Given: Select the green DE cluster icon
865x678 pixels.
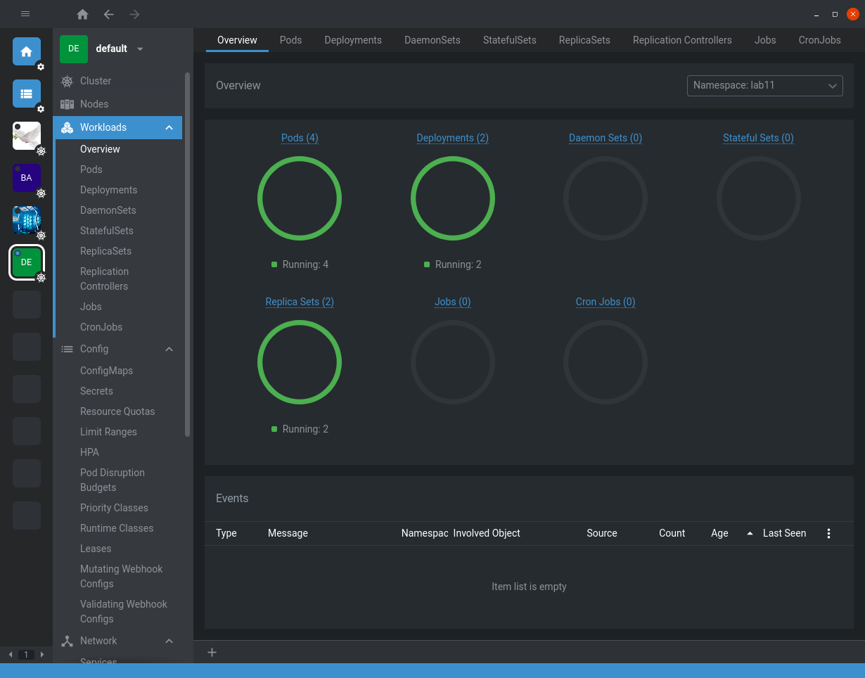Looking at the screenshot, I should click(27, 262).
